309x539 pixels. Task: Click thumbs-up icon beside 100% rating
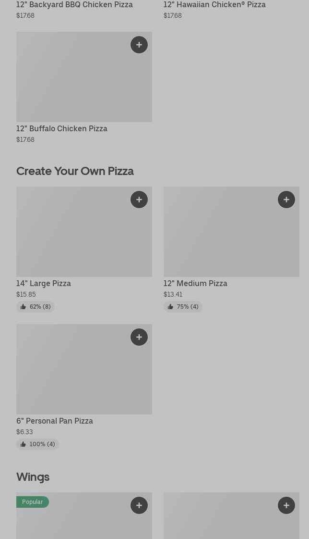[23, 444]
